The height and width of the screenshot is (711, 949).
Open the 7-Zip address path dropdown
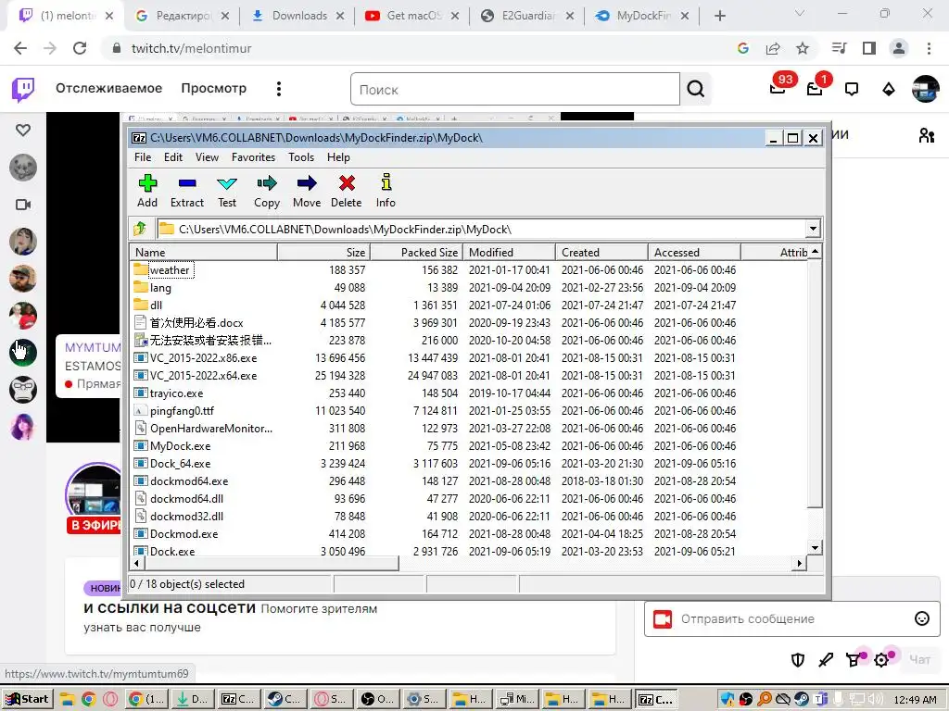coord(813,229)
